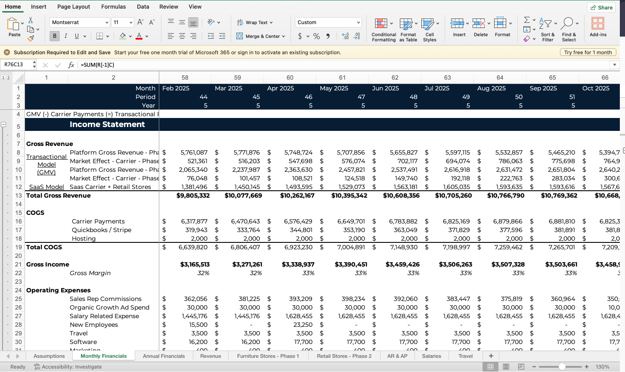The image size is (625, 372).
Task: Open Sort & Filter options
Action: pos(548,29)
